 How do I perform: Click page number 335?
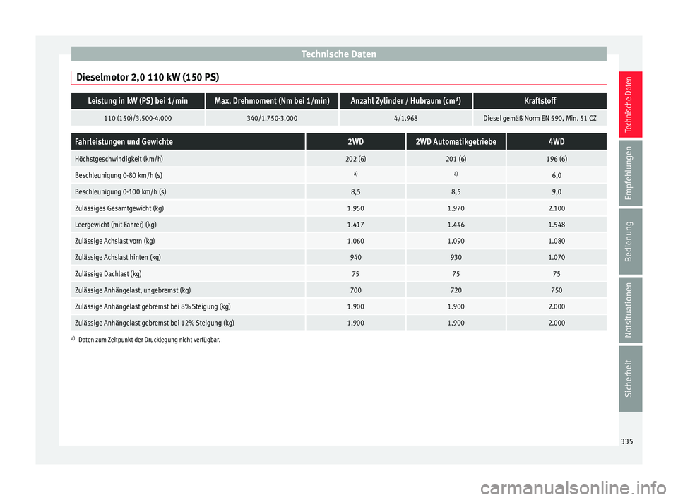(626, 441)
